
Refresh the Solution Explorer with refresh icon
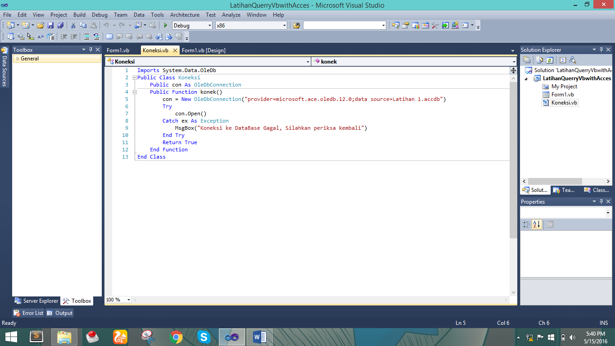pos(550,60)
